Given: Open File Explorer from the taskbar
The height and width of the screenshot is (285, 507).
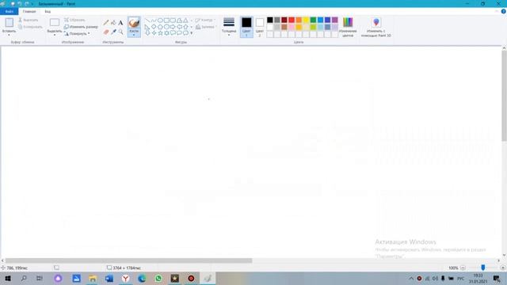Looking at the screenshot, I should (93, 278).
